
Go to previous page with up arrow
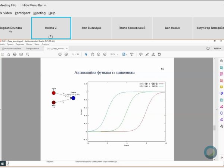tap(60, 54)
